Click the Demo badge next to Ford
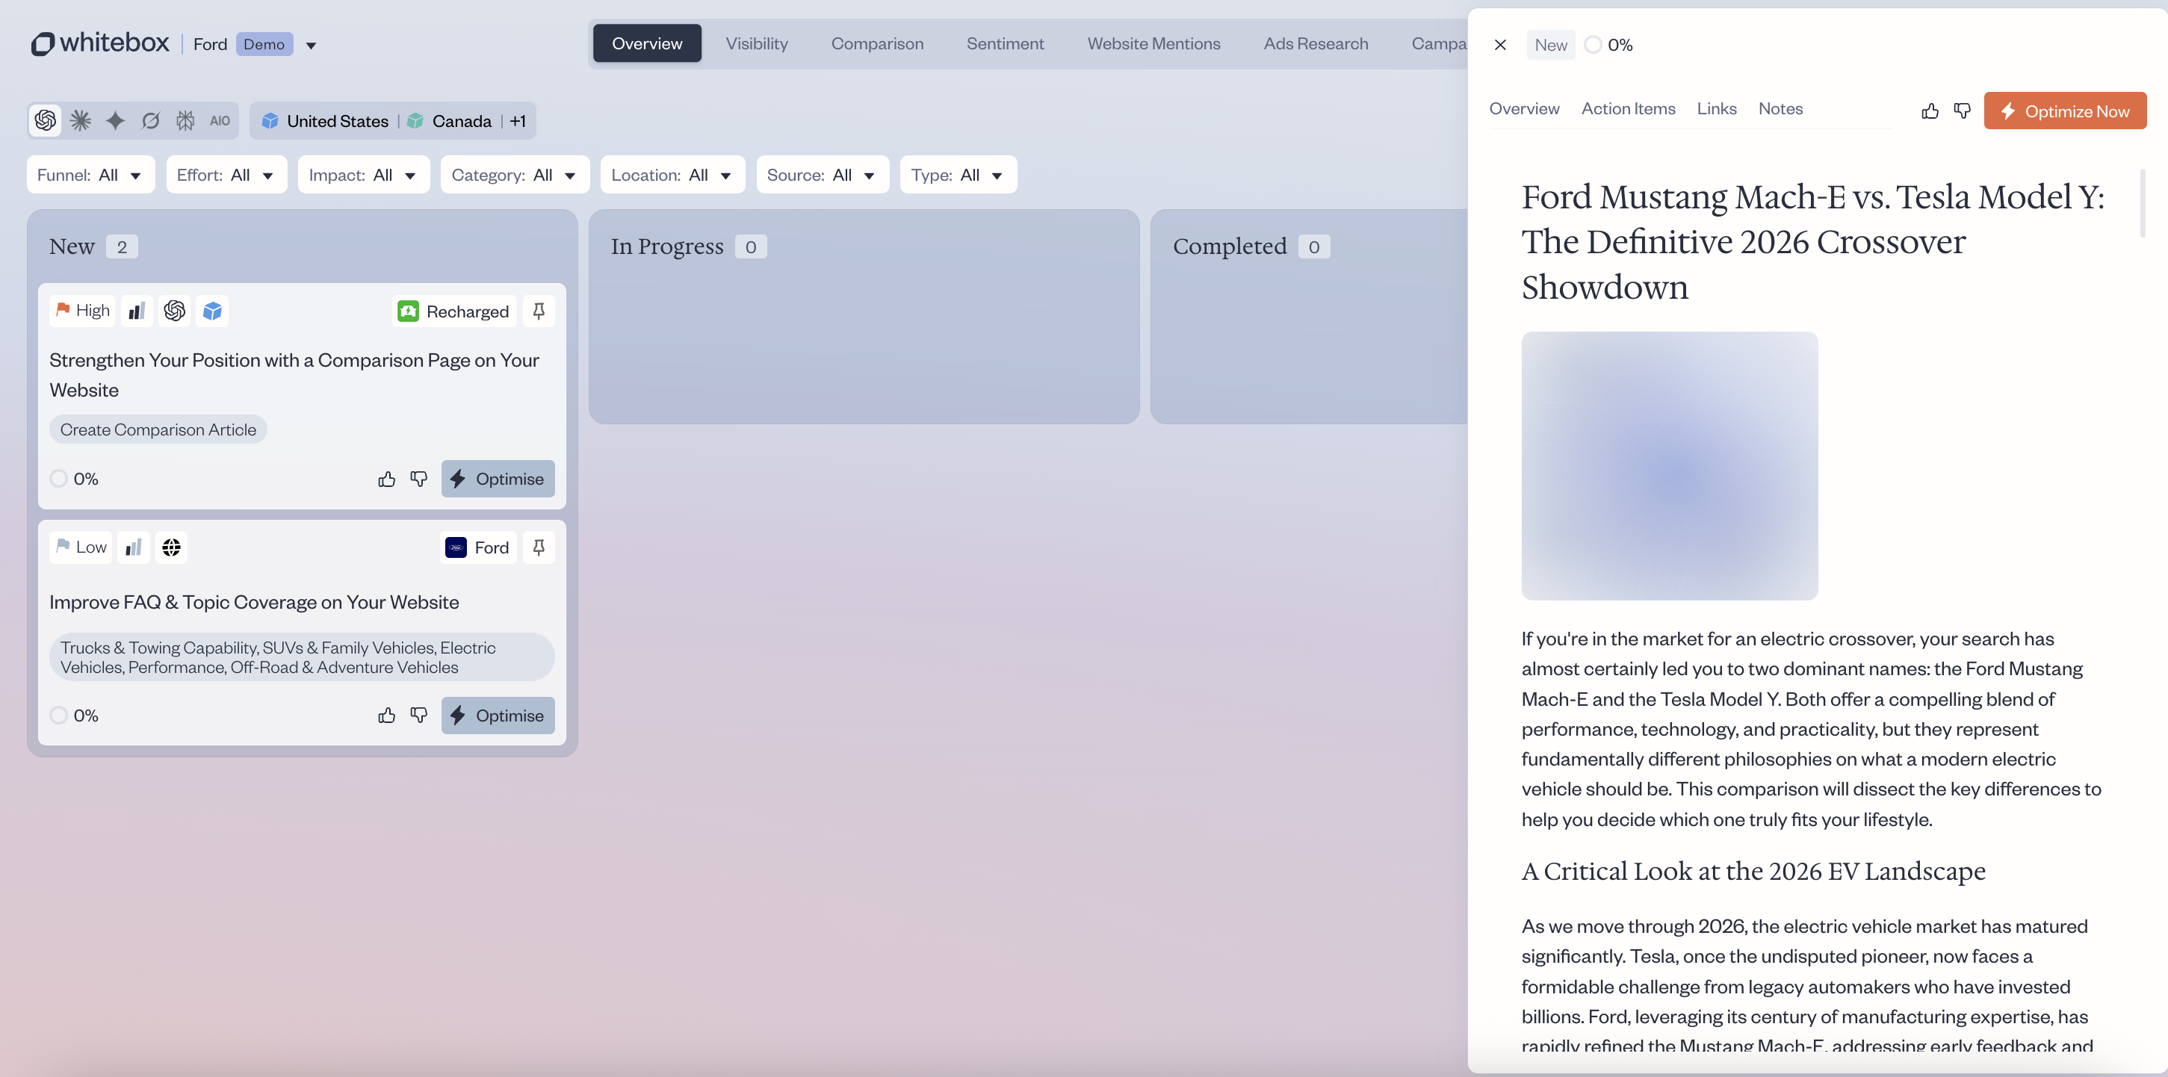 point(264,44)
